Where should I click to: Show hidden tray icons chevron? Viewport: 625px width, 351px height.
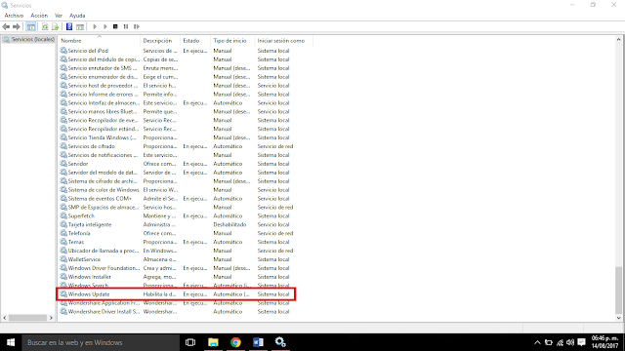tap(537, 342)
